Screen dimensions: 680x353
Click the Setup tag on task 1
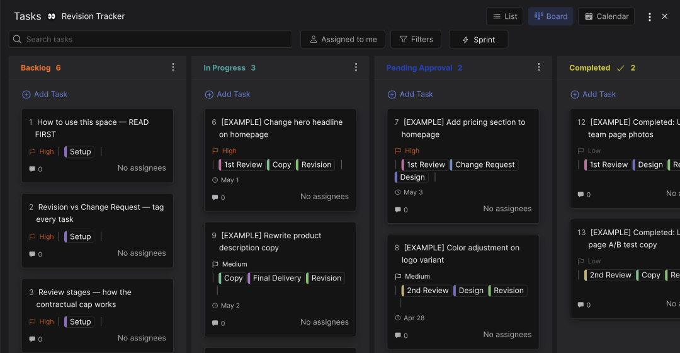[x=79, y=151]
